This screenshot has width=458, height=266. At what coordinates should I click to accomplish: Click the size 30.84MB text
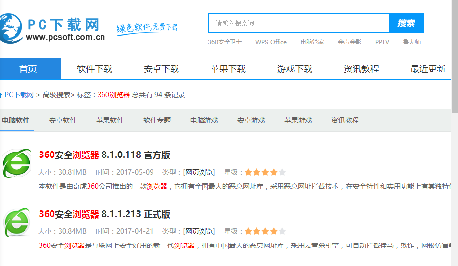(73, 231)
